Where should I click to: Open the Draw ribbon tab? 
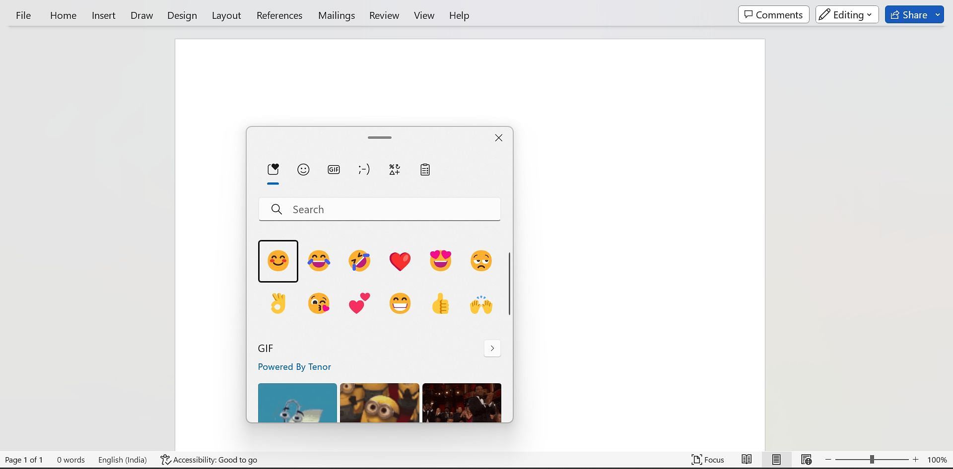[141, 15]
